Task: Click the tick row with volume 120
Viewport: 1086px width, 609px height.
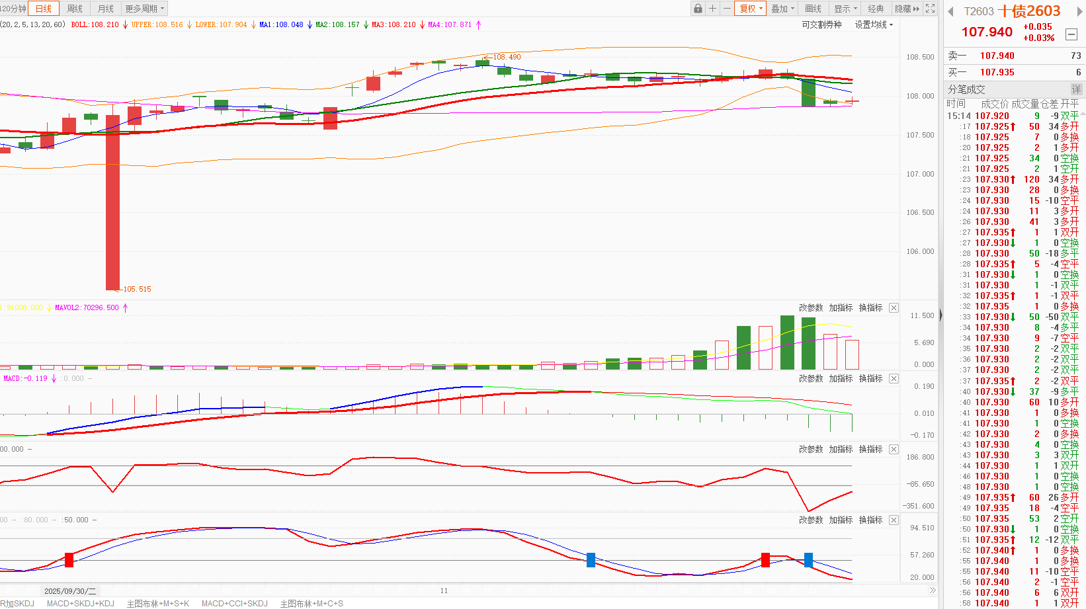Action: [1015, 179]
